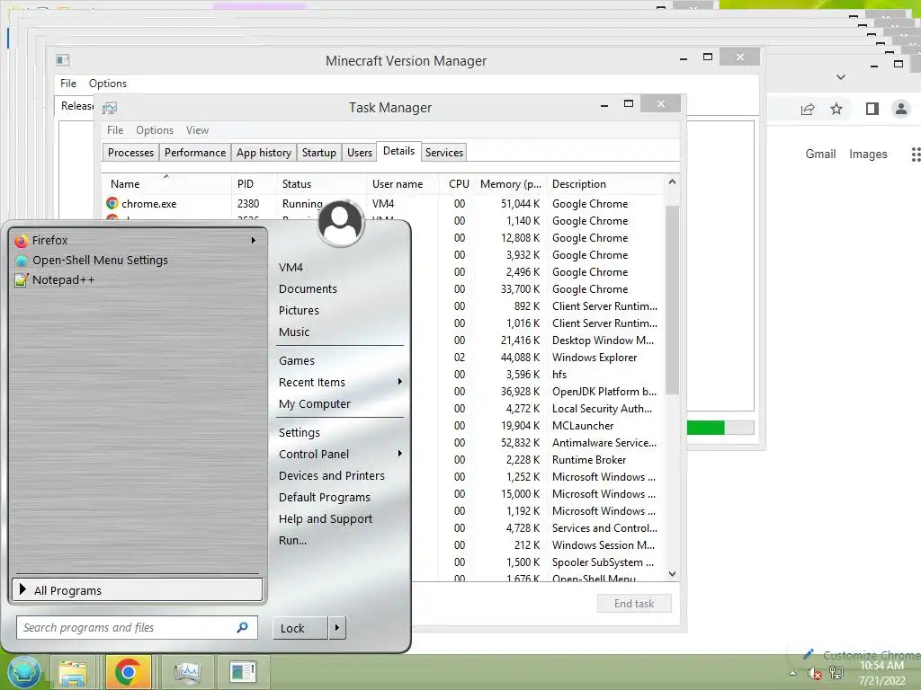This screenshot has width=921, height=690.
Task: Expand Recent Items submenu
Action: click(x=399, y=382)
